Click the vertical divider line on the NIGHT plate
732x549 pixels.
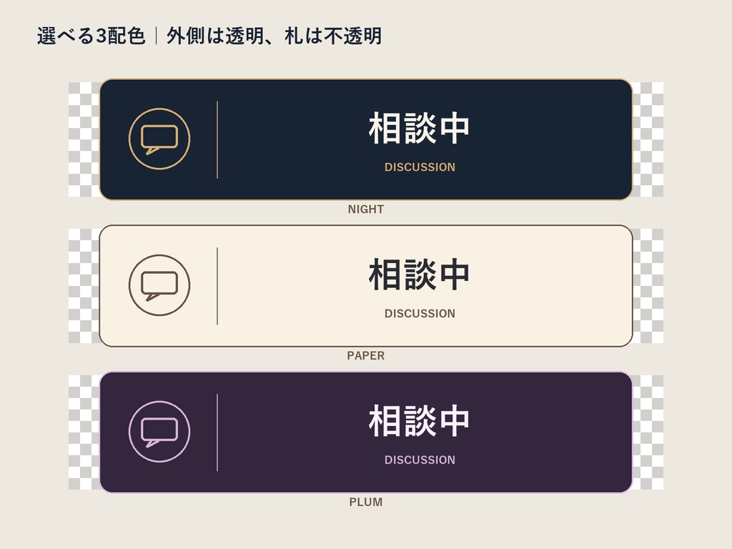(x=217, y=139)
